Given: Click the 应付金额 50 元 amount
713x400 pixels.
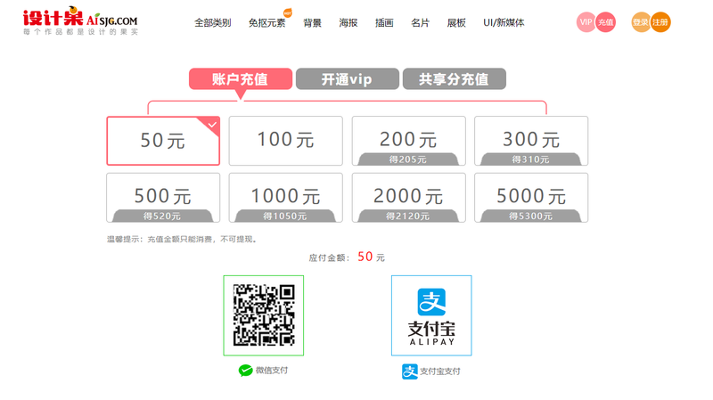Looking at the screenshot, I should (347, 257).
